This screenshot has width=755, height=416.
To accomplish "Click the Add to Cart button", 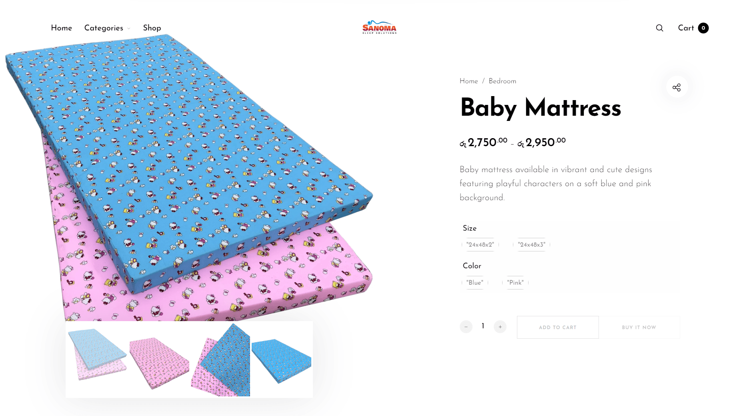I will pos(557,327).
